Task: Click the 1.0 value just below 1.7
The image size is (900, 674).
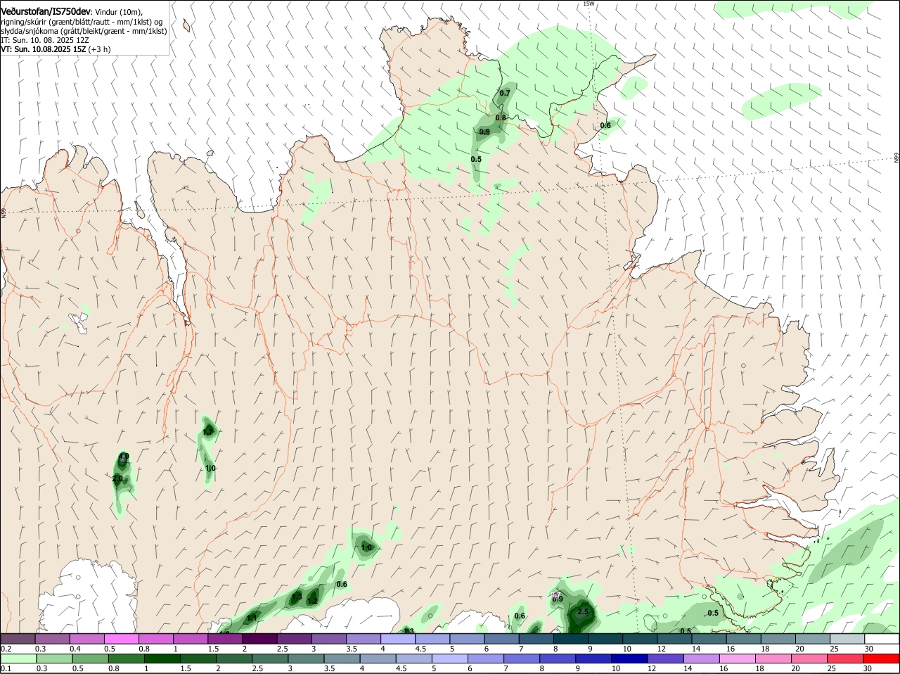Action: pyautogui.click(x=210, y=468)
